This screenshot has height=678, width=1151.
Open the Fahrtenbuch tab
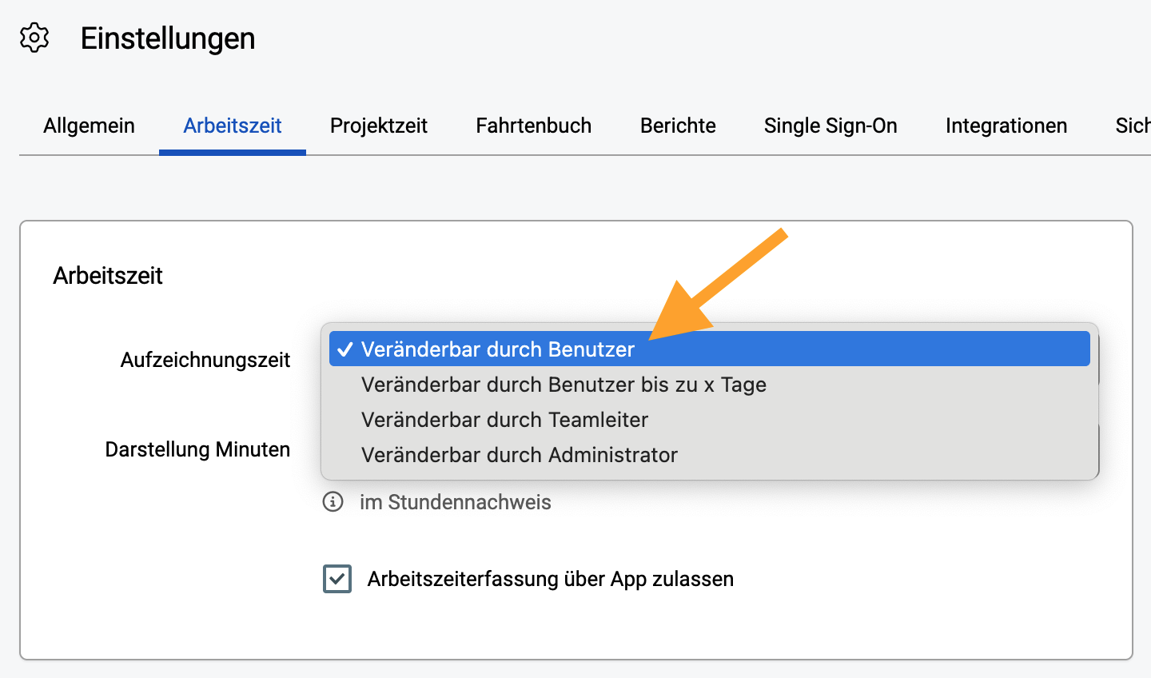click(534, 126)
